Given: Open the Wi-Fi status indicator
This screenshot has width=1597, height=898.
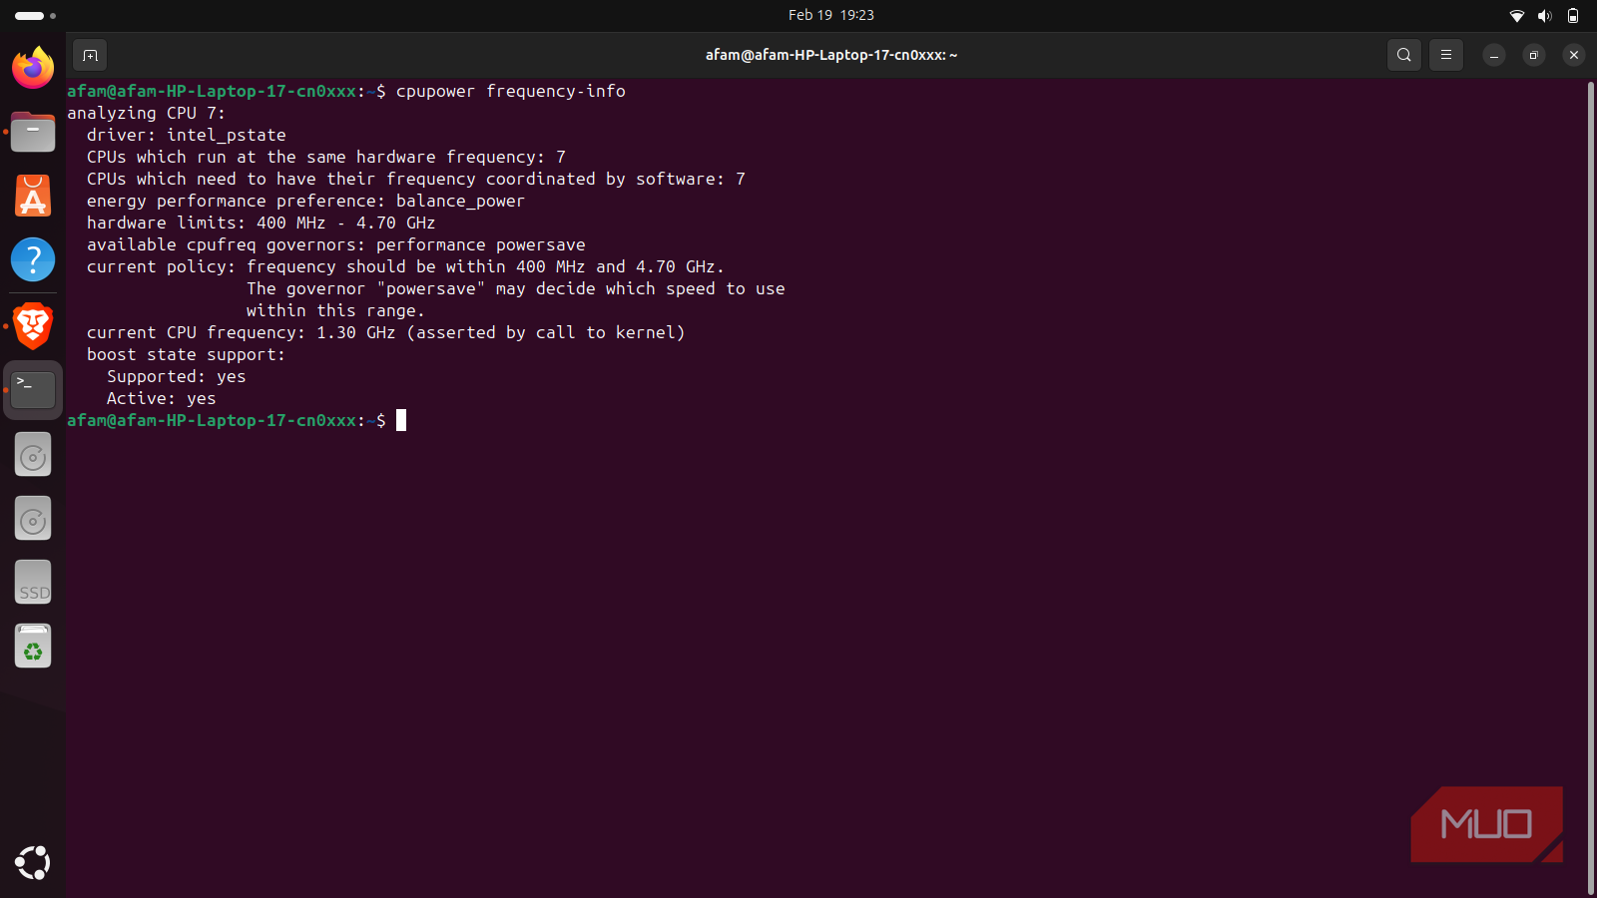Looking at the screenshot, I should 1517,15.
